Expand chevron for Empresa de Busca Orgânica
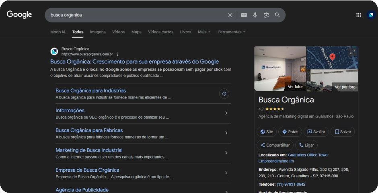 pyautogui.click(x=226, y=172)
